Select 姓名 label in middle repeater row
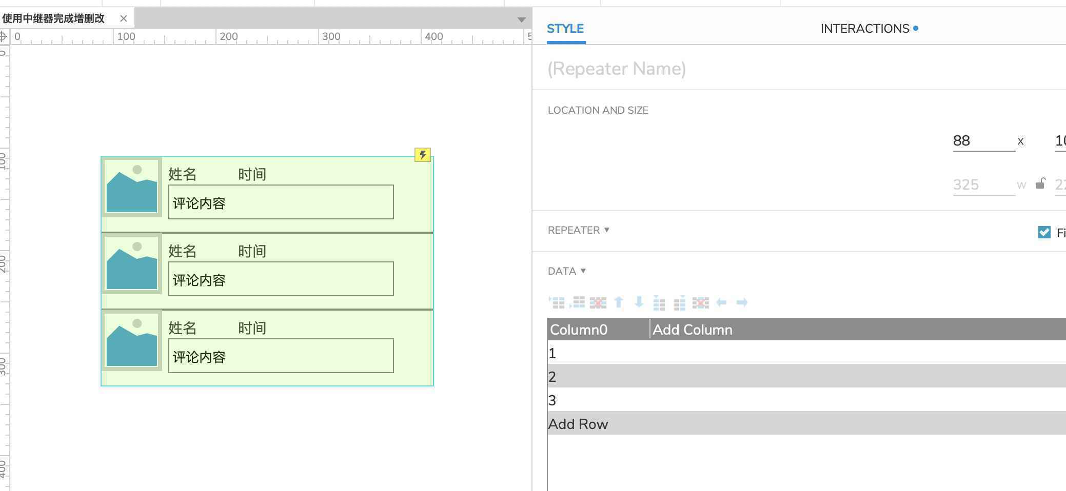 tap(182, 252)
